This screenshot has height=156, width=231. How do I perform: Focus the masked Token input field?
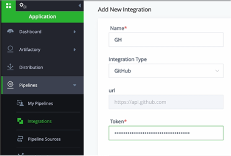pos(166,133)
